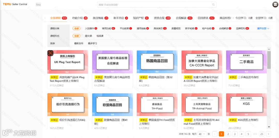Image resolution: width=279 pixels, height=138 pixels.
Task: Switch to 资质合规 tab
Action: pos(162,18)
